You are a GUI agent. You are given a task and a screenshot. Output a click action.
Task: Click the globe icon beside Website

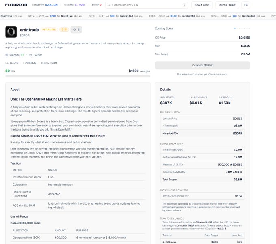point(7,55)
